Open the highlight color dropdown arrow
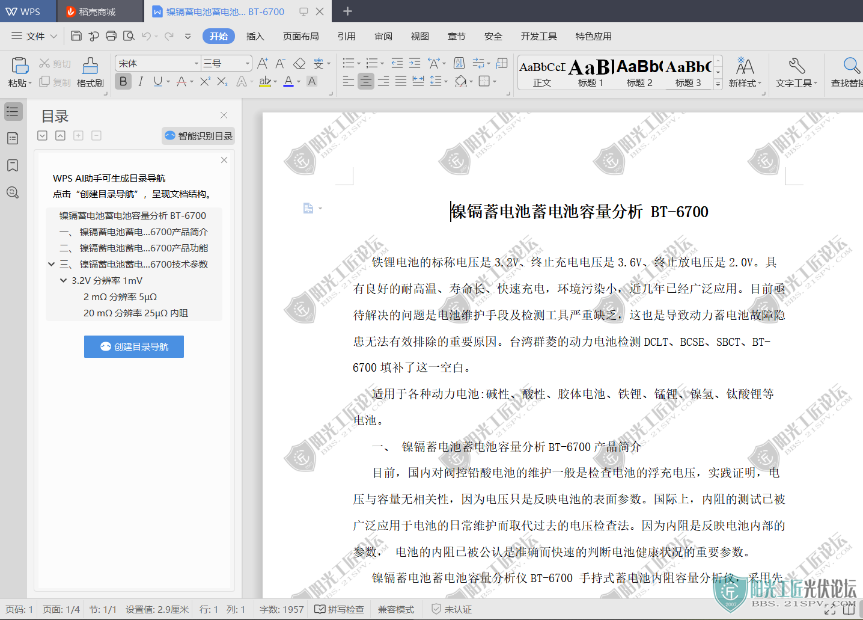The width and height of the screenshot is (863, 620). click(x=275, y=82)
